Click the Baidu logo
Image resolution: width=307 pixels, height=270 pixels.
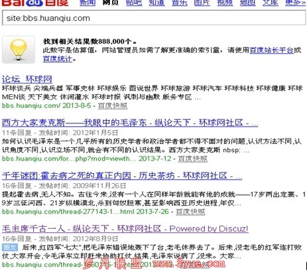(x=35, y=3)
